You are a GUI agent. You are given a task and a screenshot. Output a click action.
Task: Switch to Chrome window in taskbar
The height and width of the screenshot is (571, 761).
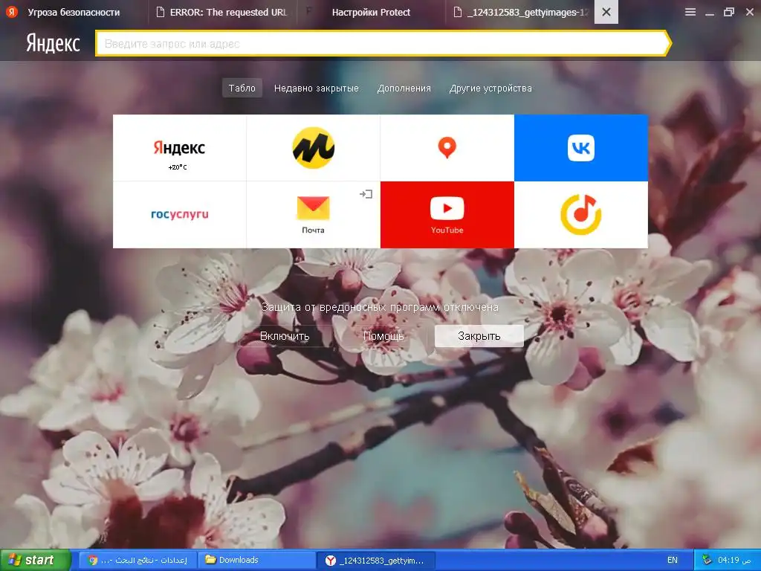click(137, 561)
